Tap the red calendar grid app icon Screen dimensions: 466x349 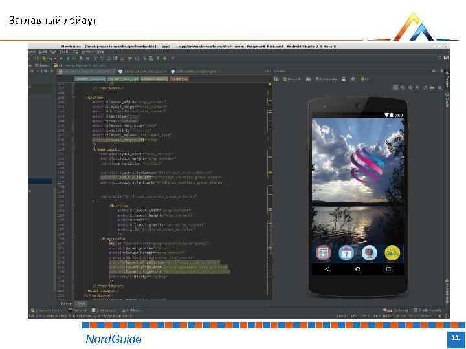324,253
